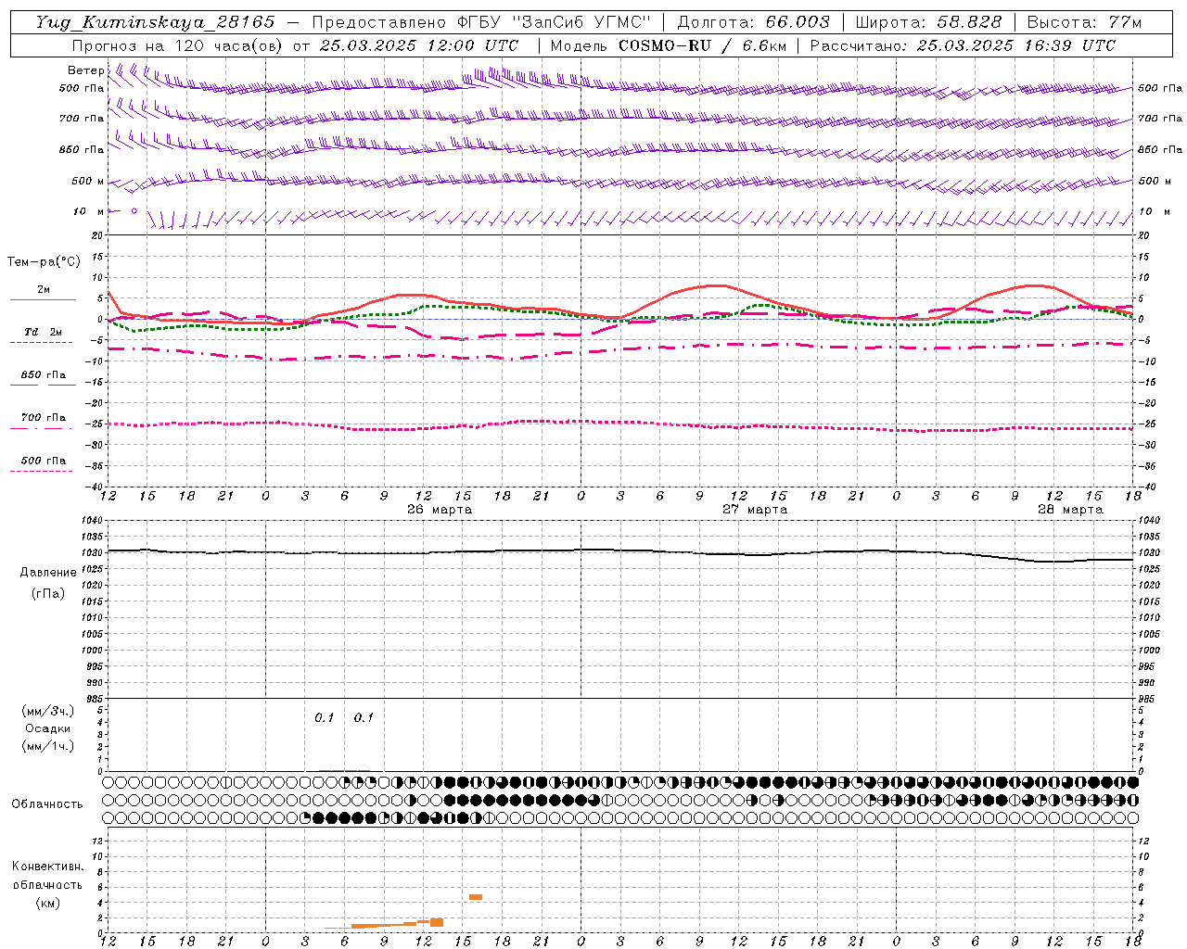Click the altitude label "Высота: 77м"
This screenshot has width=1187, height=949.
[1084, 22]
